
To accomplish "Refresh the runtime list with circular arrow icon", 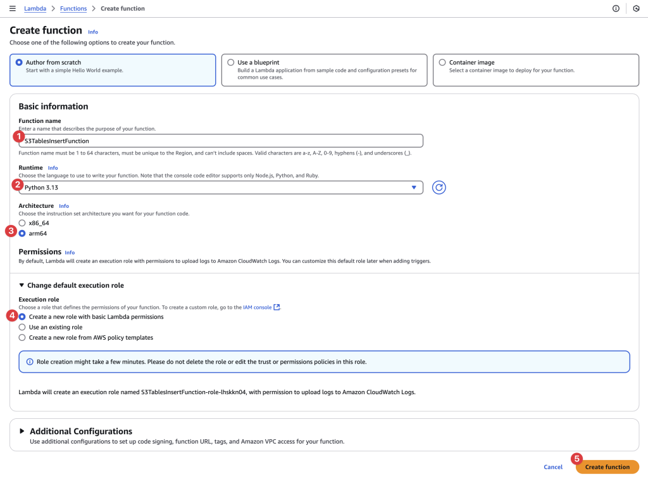I will coord(439,188).
